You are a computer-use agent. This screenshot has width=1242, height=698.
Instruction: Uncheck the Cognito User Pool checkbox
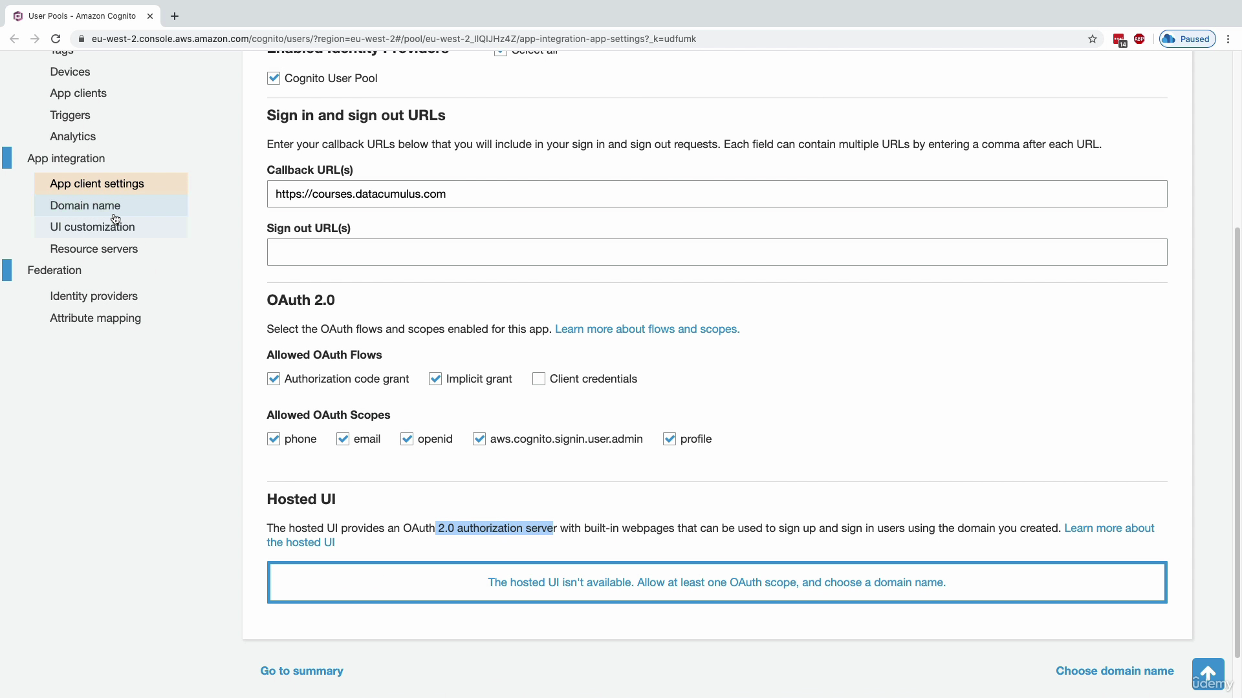point(274,78)
